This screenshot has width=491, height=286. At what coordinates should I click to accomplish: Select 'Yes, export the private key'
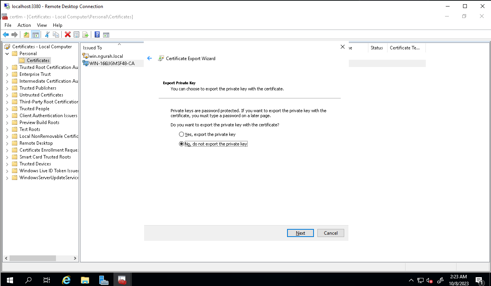[x=182, y=134]
